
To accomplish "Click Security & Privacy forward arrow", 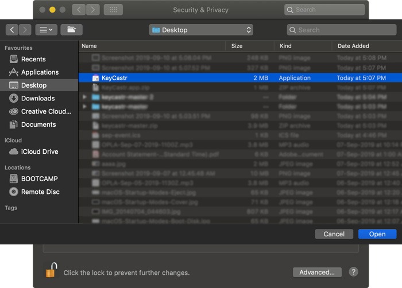I will click(x=93, y=10).
